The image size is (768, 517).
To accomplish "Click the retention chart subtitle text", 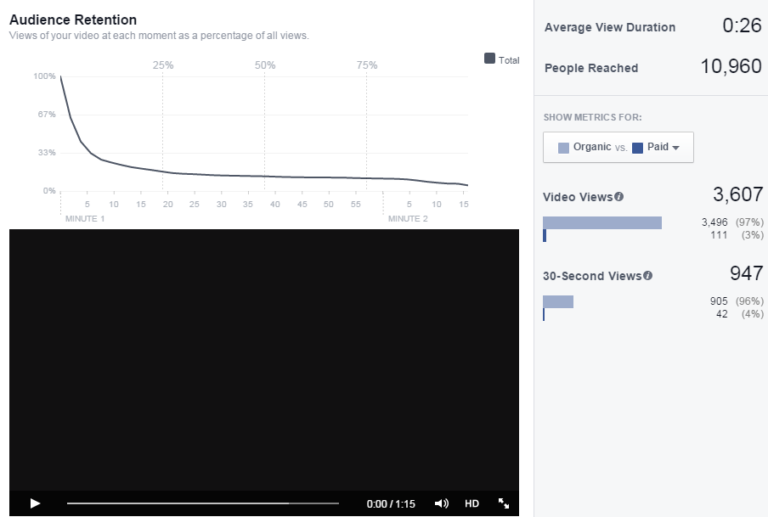I will pos(159,36).
